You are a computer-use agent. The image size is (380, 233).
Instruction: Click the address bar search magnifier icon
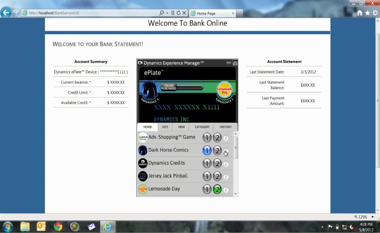(161, 13)
